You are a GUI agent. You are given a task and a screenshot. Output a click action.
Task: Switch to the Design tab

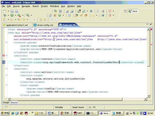point(6,102)
